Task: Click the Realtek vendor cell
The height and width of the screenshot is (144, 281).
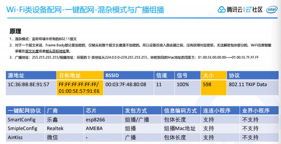Action: point(64,128)
